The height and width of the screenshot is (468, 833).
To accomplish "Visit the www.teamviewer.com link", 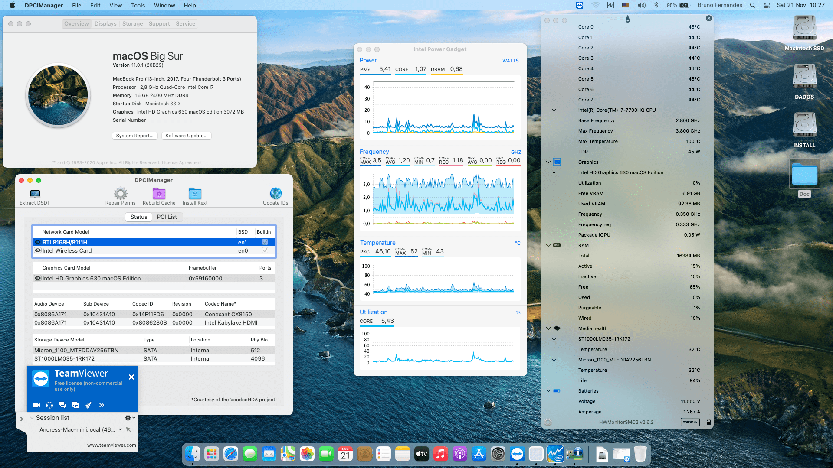I will (x=112, y=445).
